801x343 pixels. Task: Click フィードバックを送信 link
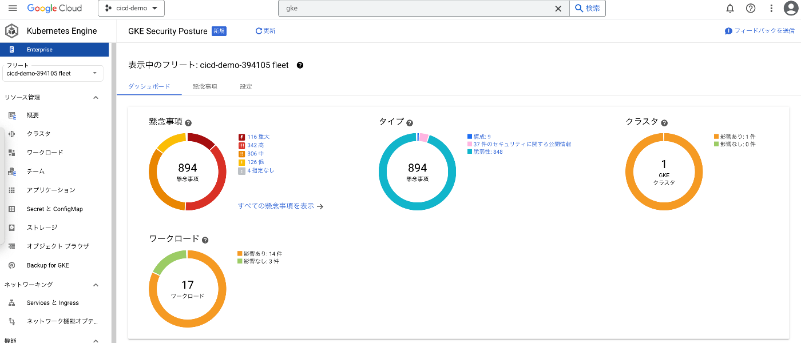(760, 31)
